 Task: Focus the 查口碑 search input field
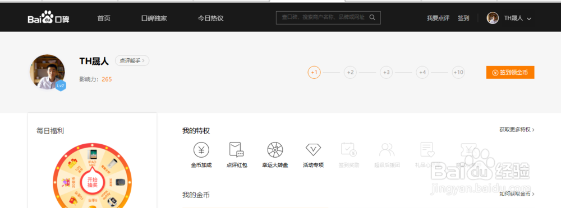pos(328,17)
